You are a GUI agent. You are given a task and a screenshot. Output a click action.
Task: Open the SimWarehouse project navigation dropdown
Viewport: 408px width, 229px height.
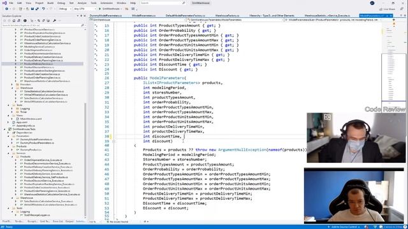[138, 20]
